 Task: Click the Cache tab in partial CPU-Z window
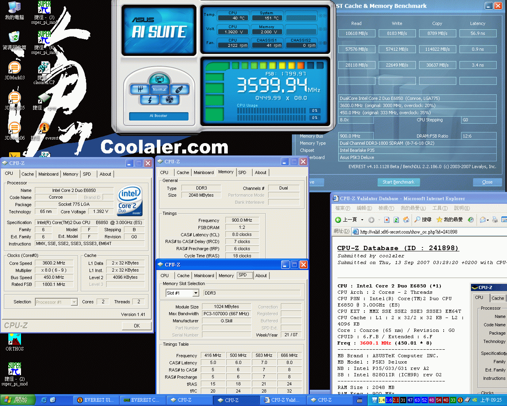coord(497,298)
